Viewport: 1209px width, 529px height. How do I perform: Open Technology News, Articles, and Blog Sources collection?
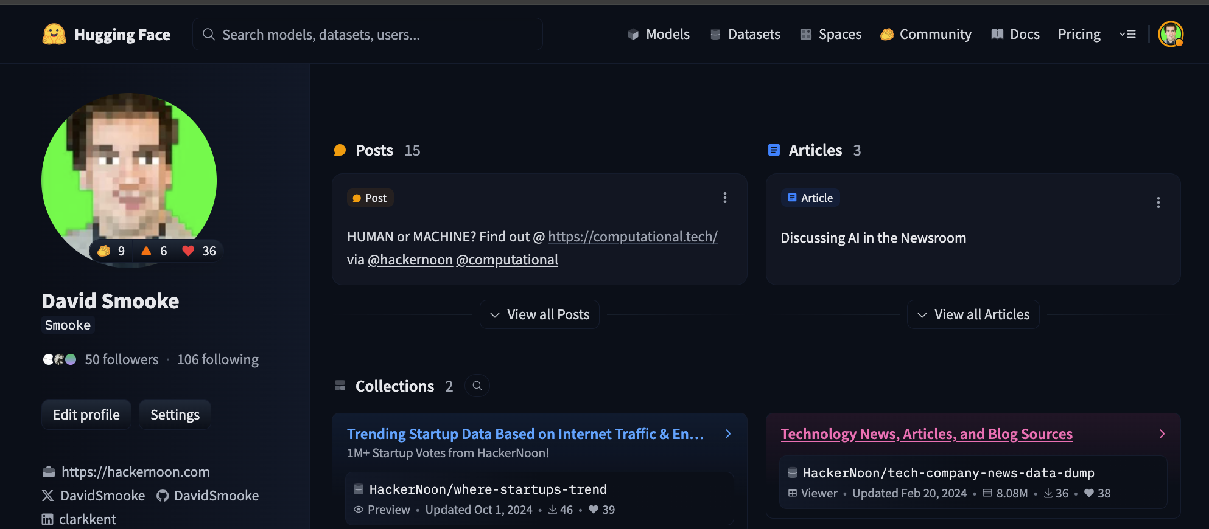927,434
